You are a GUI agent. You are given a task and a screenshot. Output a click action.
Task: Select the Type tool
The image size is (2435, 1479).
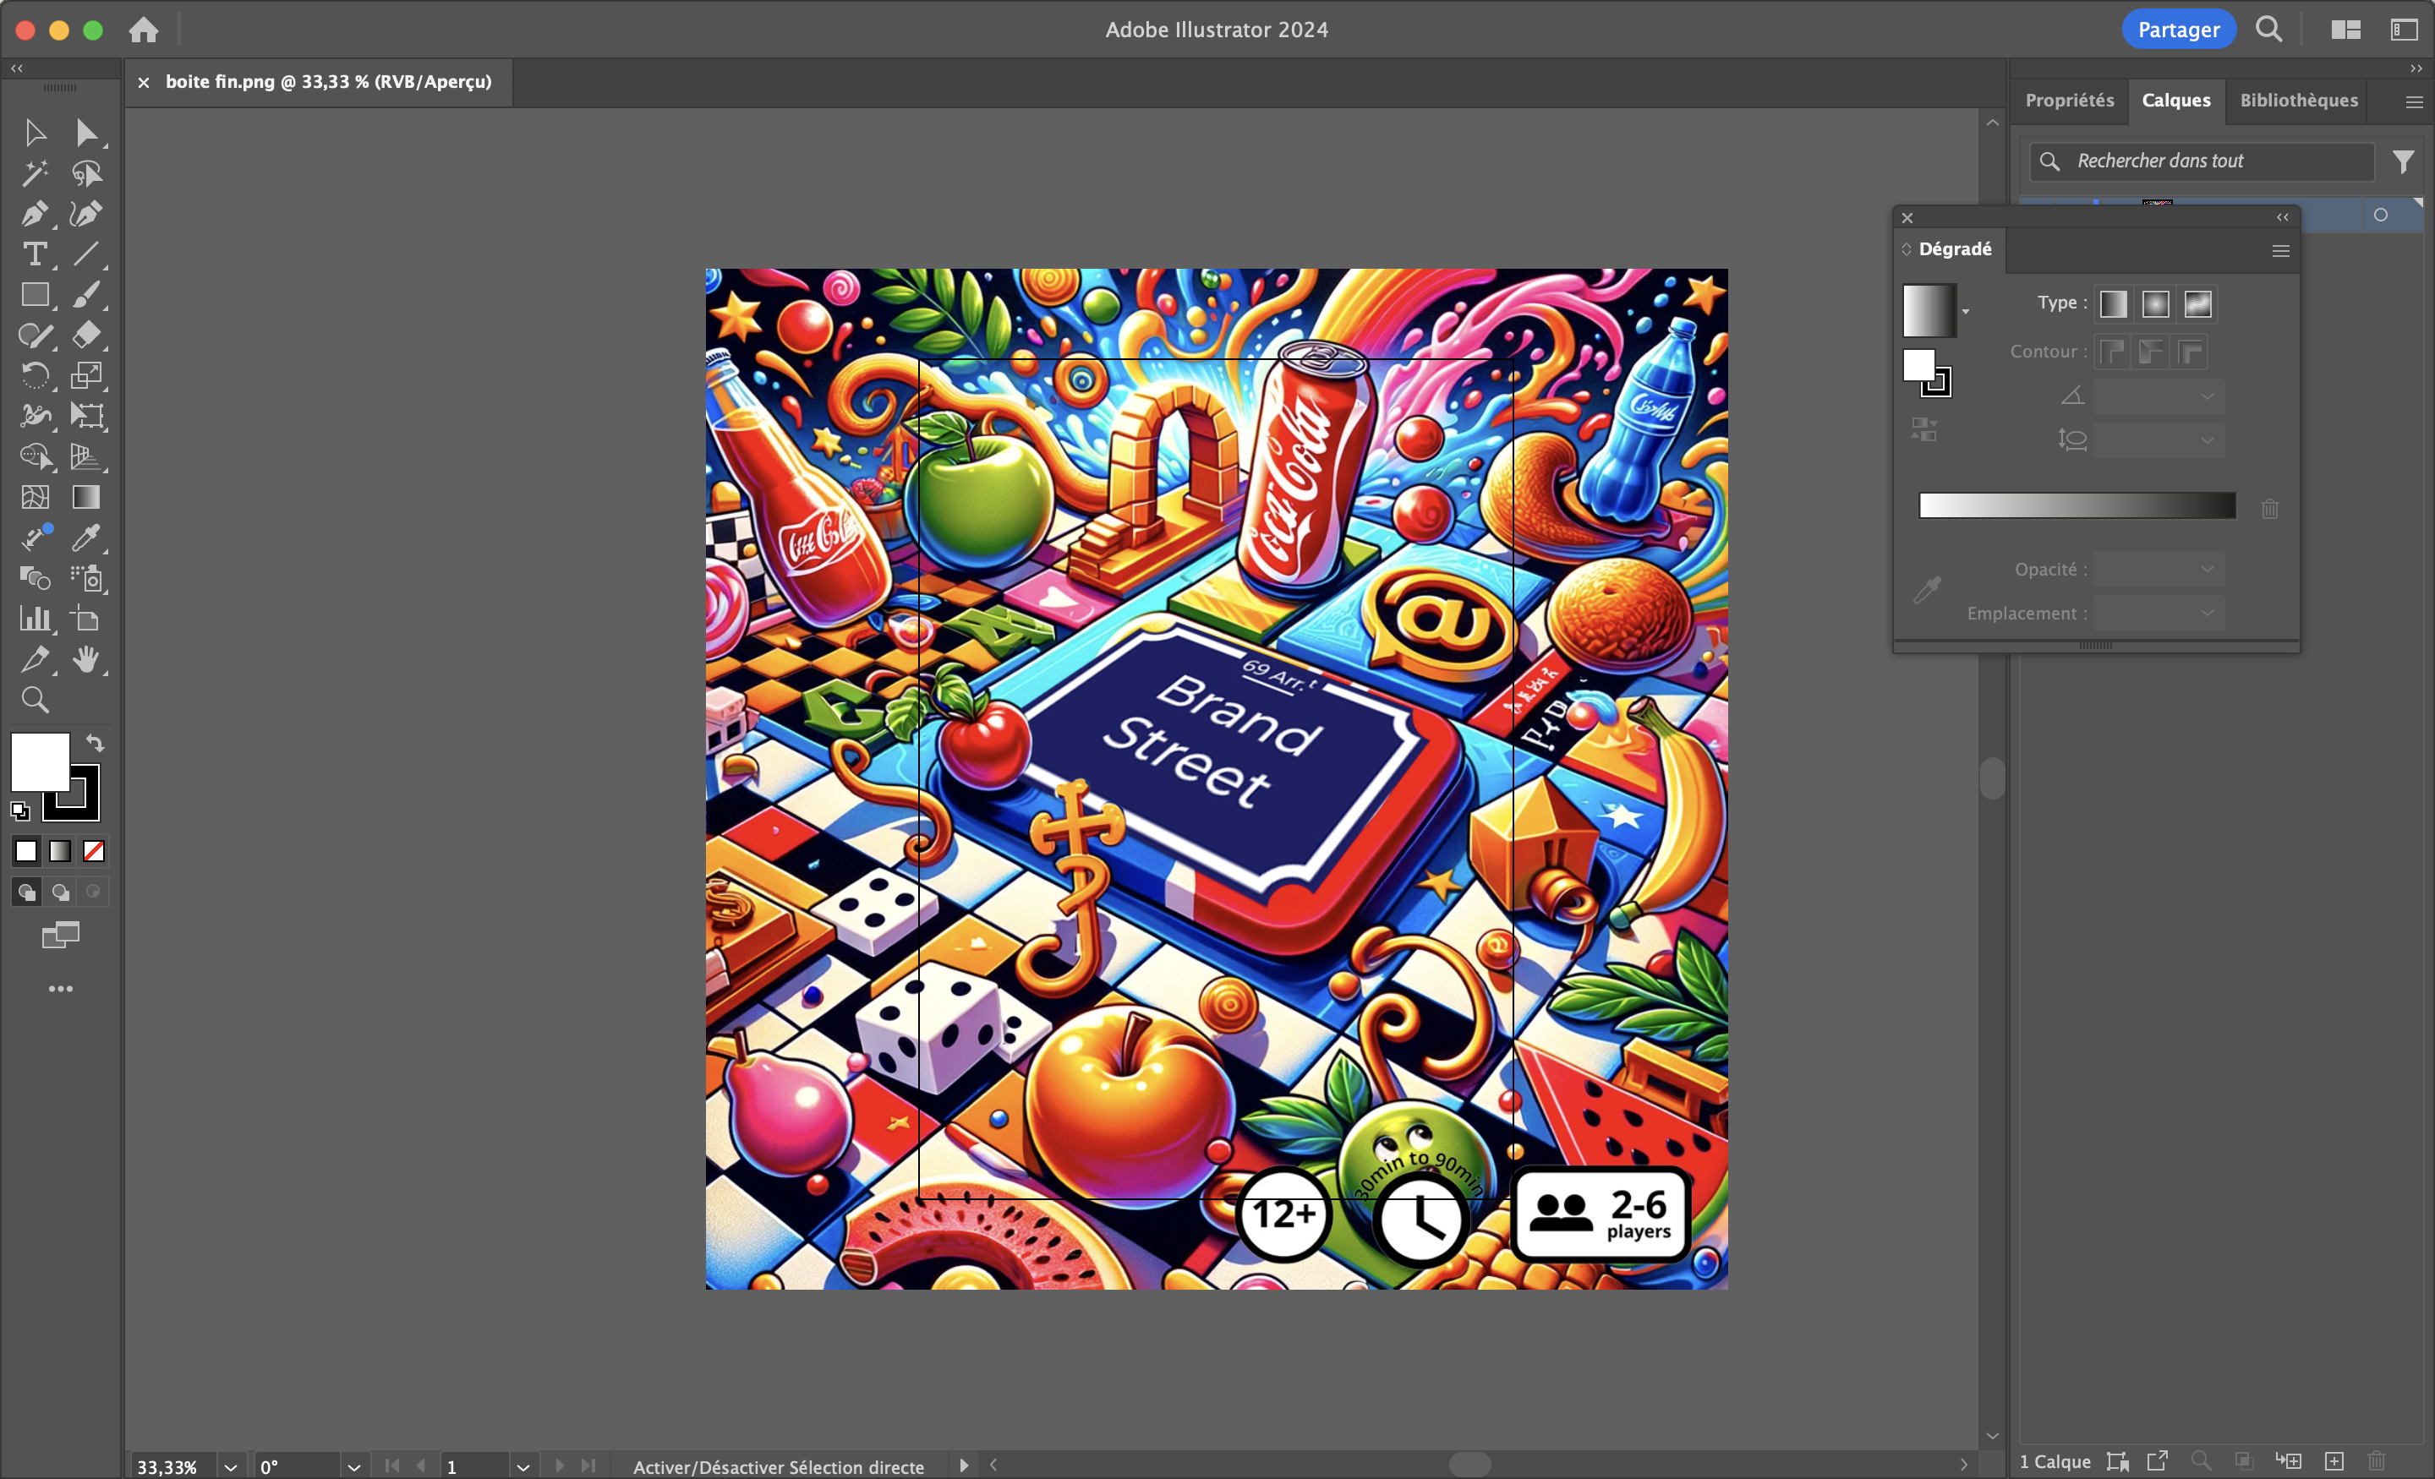pos(35,254)
